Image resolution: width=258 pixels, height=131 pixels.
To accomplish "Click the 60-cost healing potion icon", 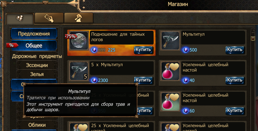I will [x=170, y=101].
